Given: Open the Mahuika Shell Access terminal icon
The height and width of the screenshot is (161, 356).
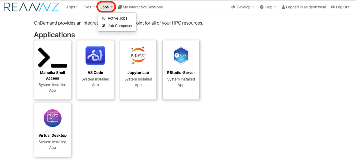Looking at the screenshot, I should 53,58.
